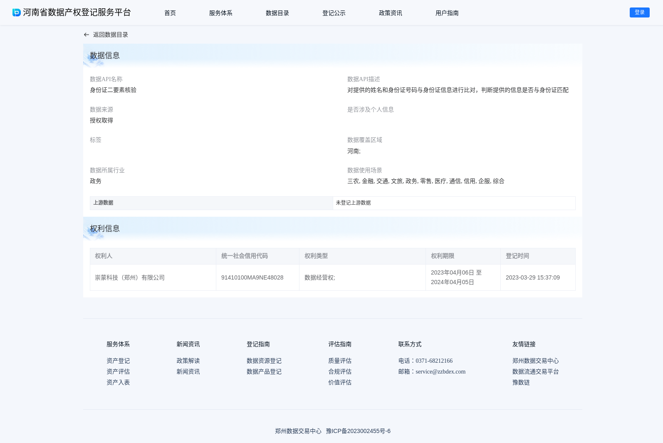The image size is (663, 443).
Task: Select the API name 身份证二要素核验
Action: [x=113, y=90]
